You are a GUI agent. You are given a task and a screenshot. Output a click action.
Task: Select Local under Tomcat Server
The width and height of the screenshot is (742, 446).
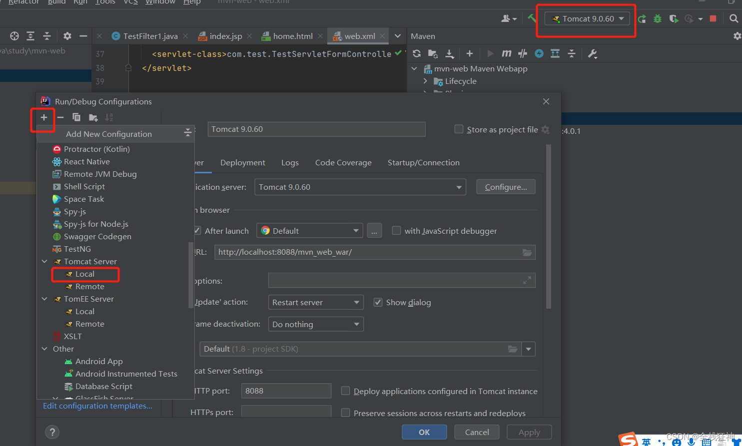pyautogui.click(x=85, y=274)
